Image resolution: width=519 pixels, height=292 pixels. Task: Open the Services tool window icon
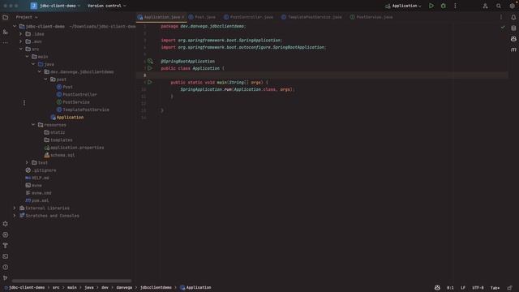click(x=6, y=224)
